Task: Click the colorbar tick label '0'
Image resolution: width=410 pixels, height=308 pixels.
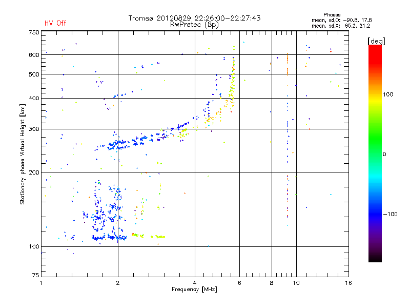Action: [384, 155]
